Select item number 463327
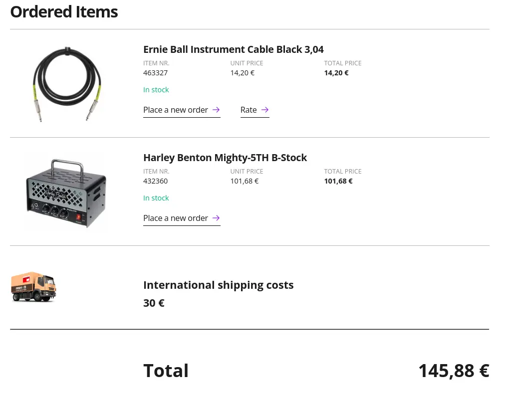This screenshot has height=401, width=510. pyautogui.click(x=155, y=73)
